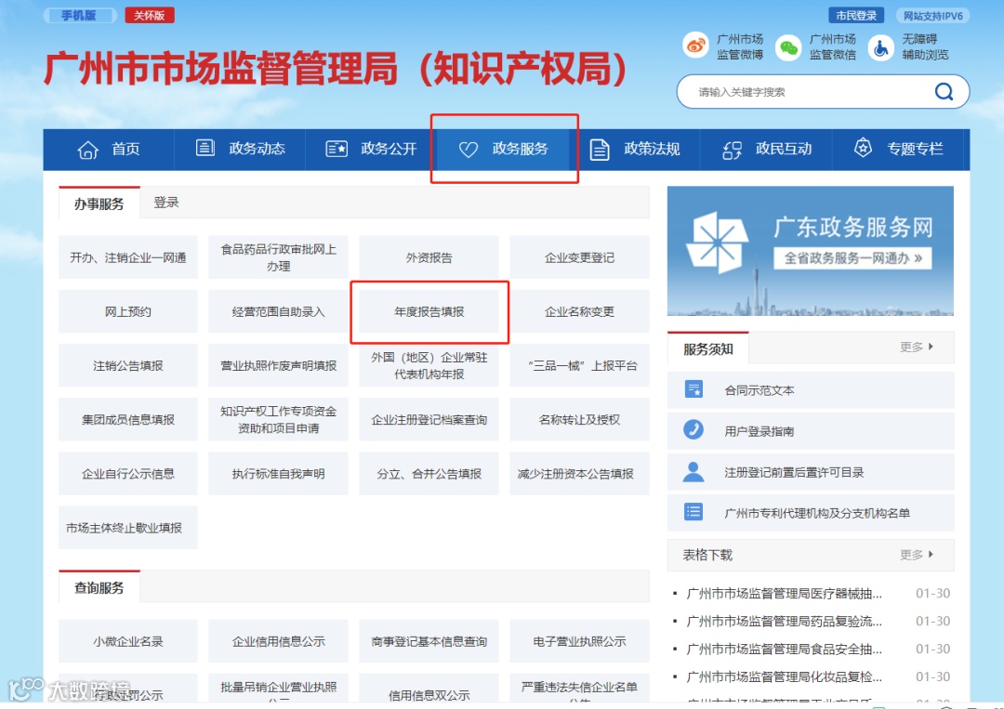This screenshot has width=1004, height=709.
Task: Open 更多 arrow in 服务须知 header
Action: [x=917, y=347]
